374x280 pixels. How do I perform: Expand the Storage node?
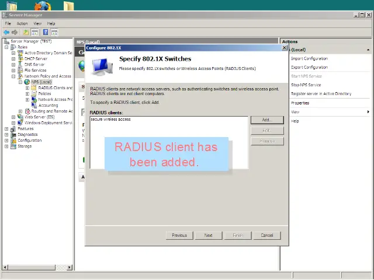click(x=6, y=146)
